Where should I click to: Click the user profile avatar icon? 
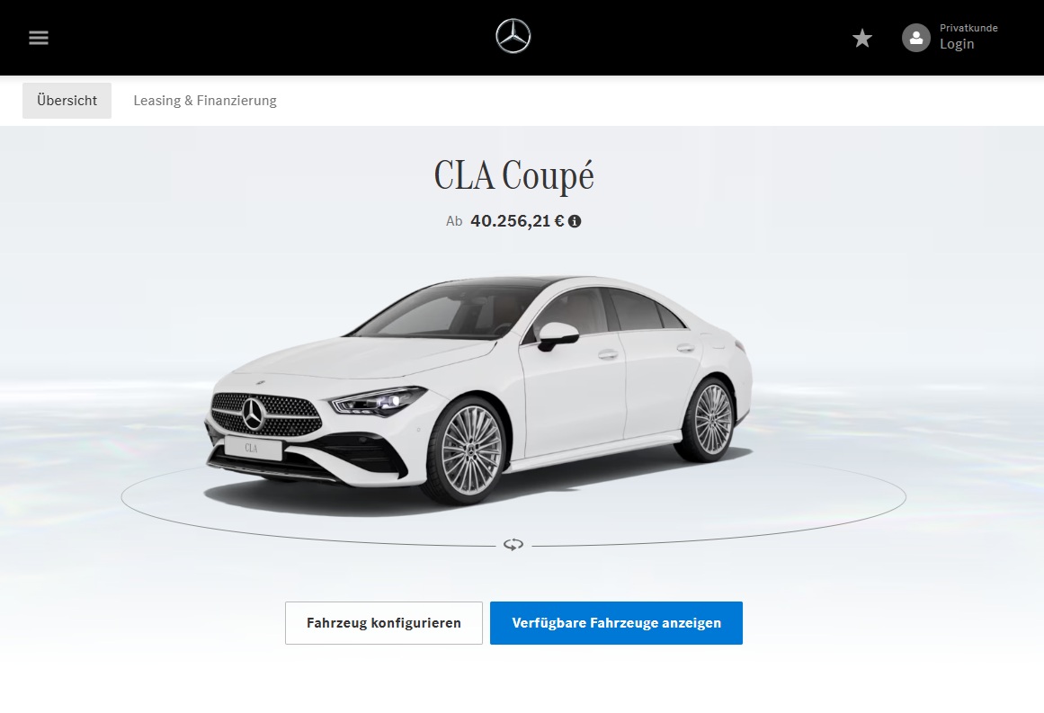click(x=916, y=38)
